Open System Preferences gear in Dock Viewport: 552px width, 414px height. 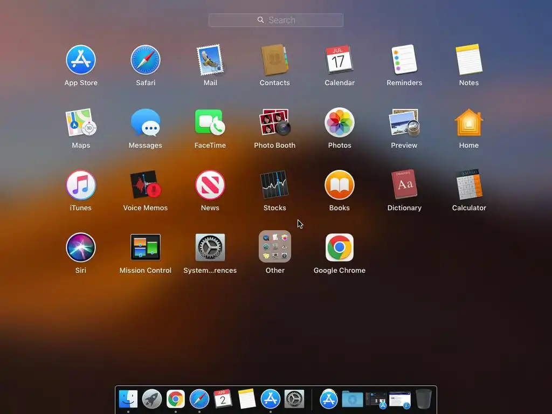pos(294,399)
